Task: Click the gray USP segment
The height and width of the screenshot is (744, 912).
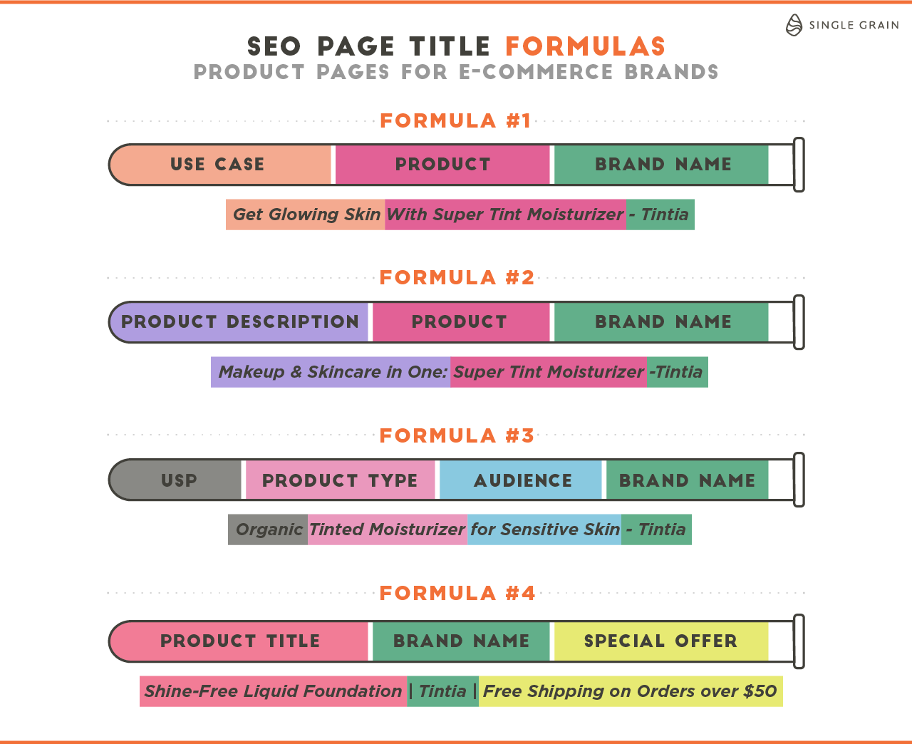Action: coord(178,480)
